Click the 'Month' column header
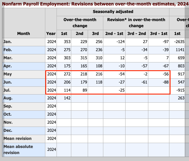 (23, 34)
